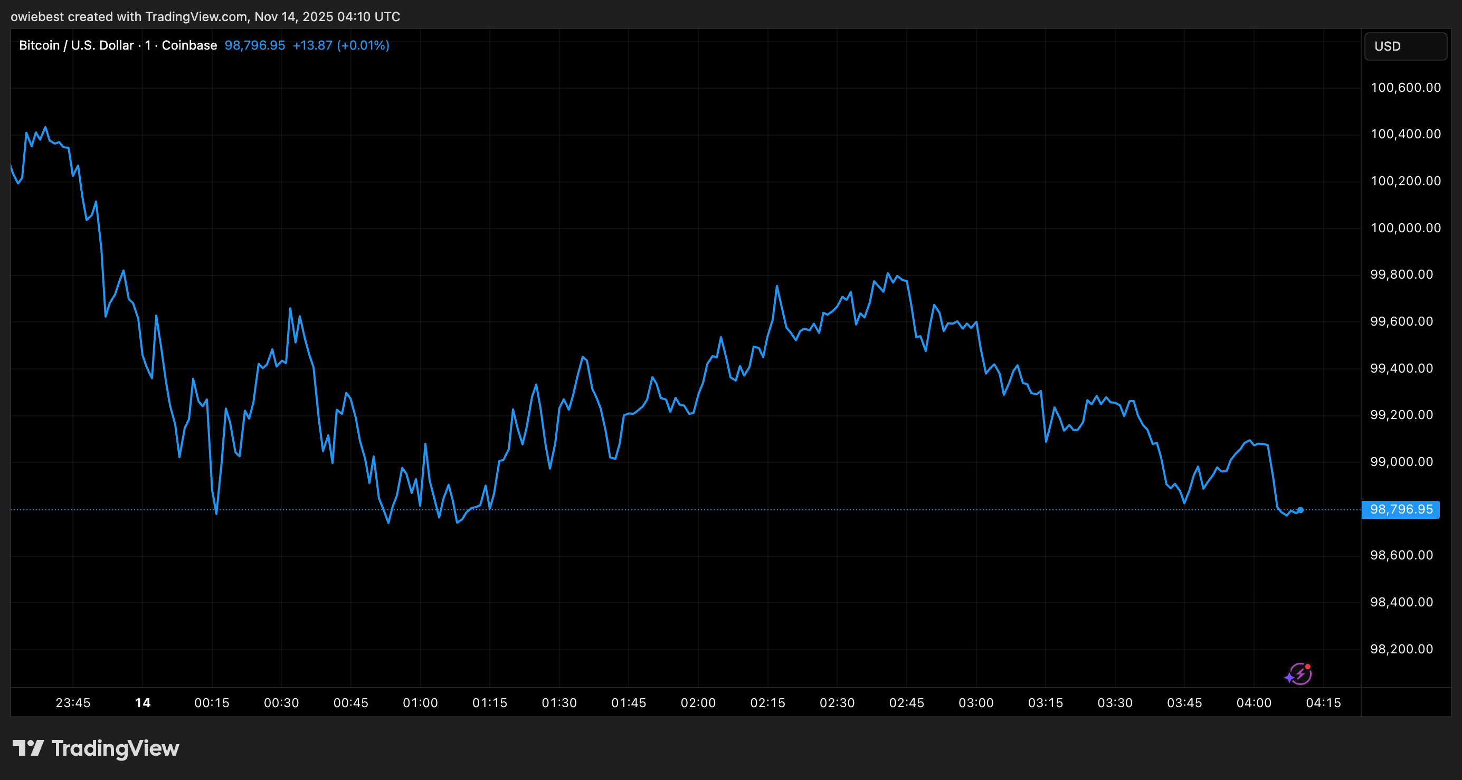The width and height of the screenshot is (1462, 780).
Task: Click the +13.87 (+0.01%) change value
Action: click(340, 45)
